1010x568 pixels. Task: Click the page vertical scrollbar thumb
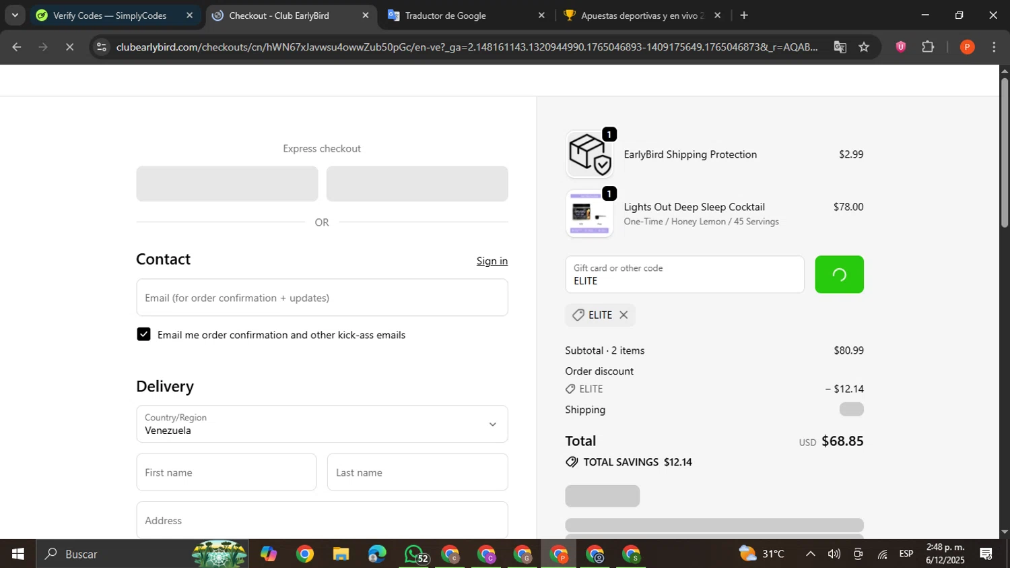coord(1005,152)
